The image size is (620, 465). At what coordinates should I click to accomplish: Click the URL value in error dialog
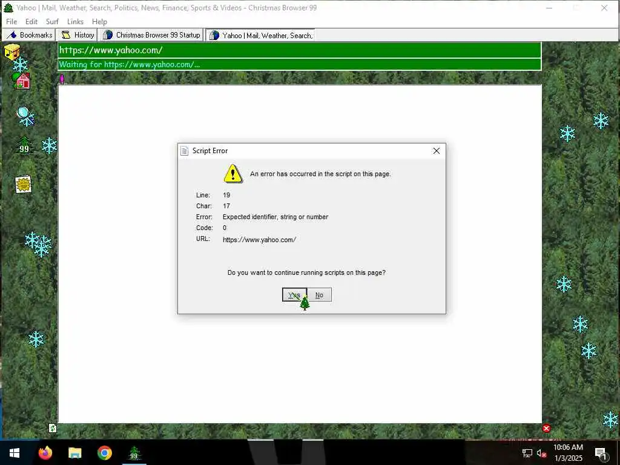(259, 240)
